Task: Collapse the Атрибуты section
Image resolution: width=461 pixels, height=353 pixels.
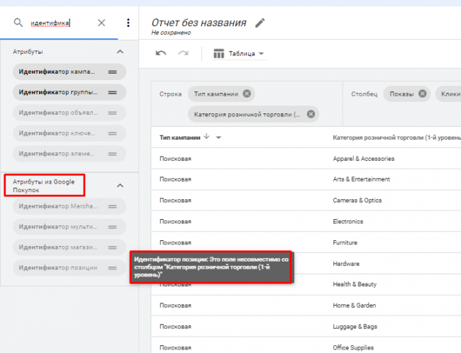Action: coord(120,52)
